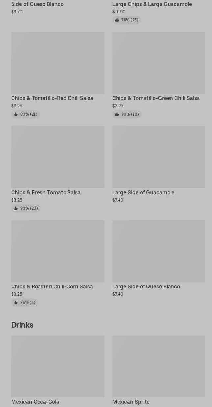
Task: Open the Mexican Sprite image
Action: click(x=159, y=366)
